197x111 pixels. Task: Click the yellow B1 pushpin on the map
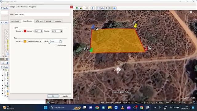tap(135, 26)
